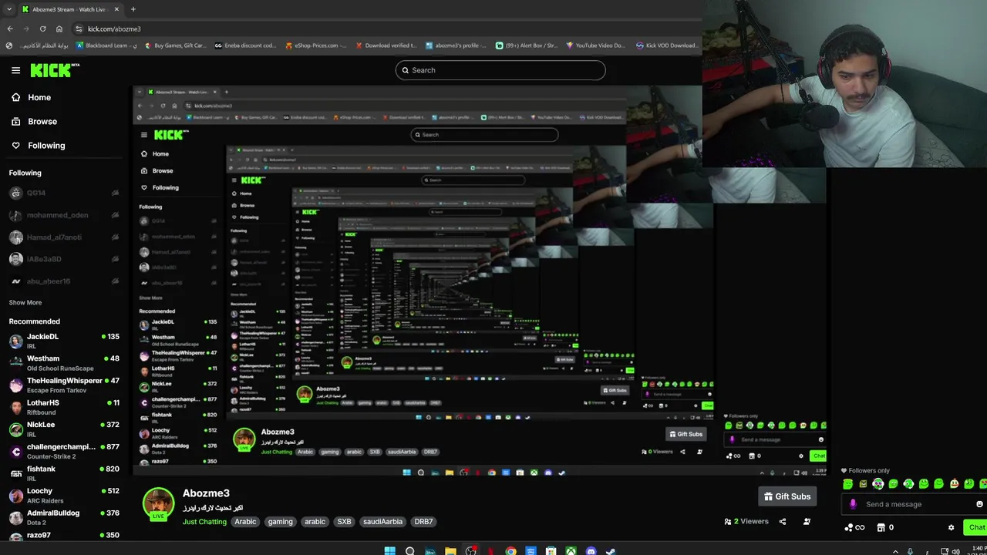Open recommended channel TheHealingWhisperer
The height and width of the screenshot is (555, 987).
coord(64,385)
